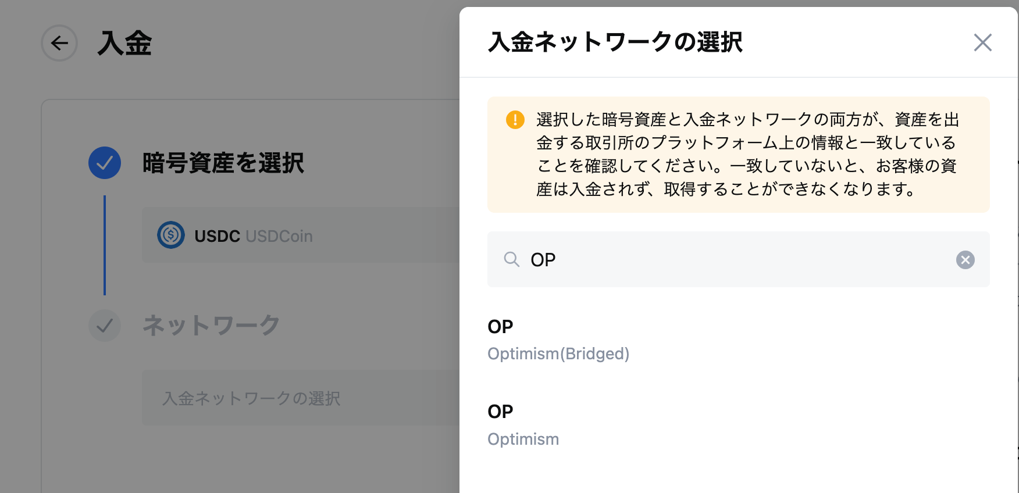The image size is (1019, 493).
Task: Click the orange warning exclamation icon
Action: point(515,120)
